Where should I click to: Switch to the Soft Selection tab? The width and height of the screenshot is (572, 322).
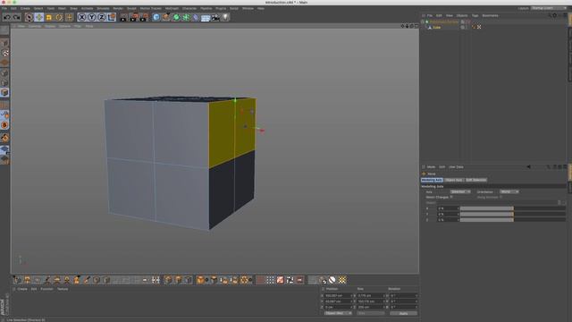coord(476,180)
